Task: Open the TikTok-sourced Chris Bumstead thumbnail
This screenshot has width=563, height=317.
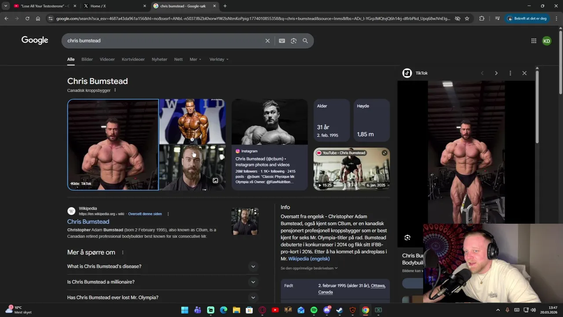Action: [x=113, y=144]
